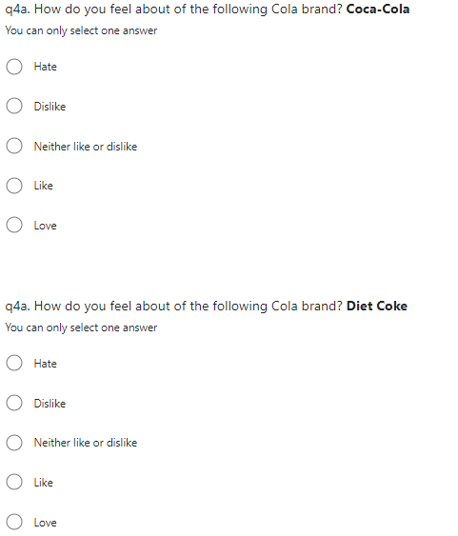The image size is (458, 536).
Task: Click the Dislike label under Diet Coke question
Action: click(x=50, y=404)
